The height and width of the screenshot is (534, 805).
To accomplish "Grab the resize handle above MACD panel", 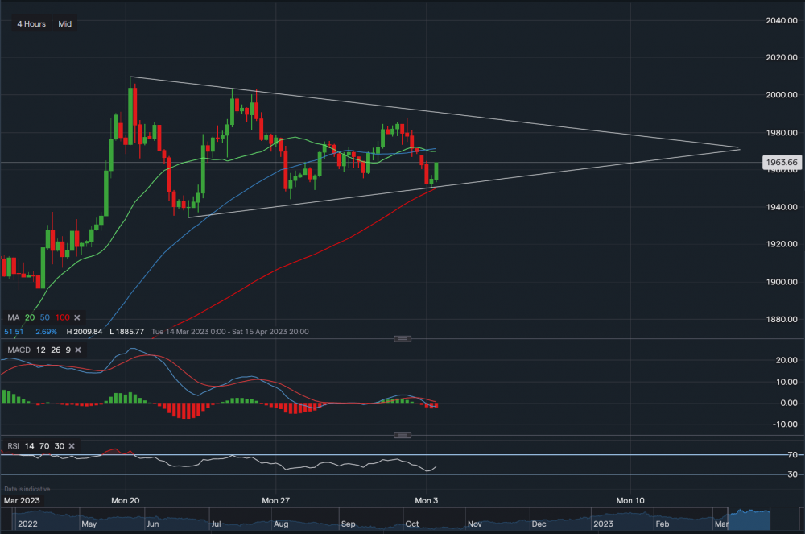I will [x=402, y=339].
